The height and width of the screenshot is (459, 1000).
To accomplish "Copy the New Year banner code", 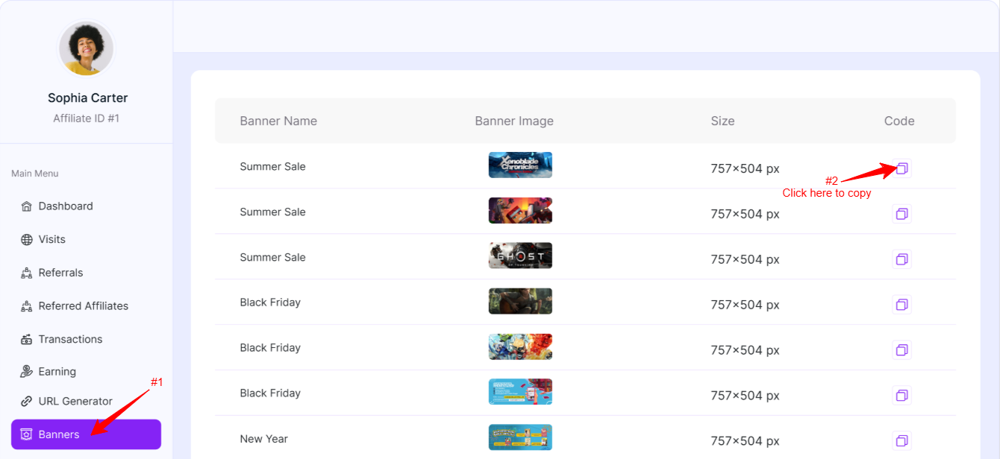I will click(901, 440).
